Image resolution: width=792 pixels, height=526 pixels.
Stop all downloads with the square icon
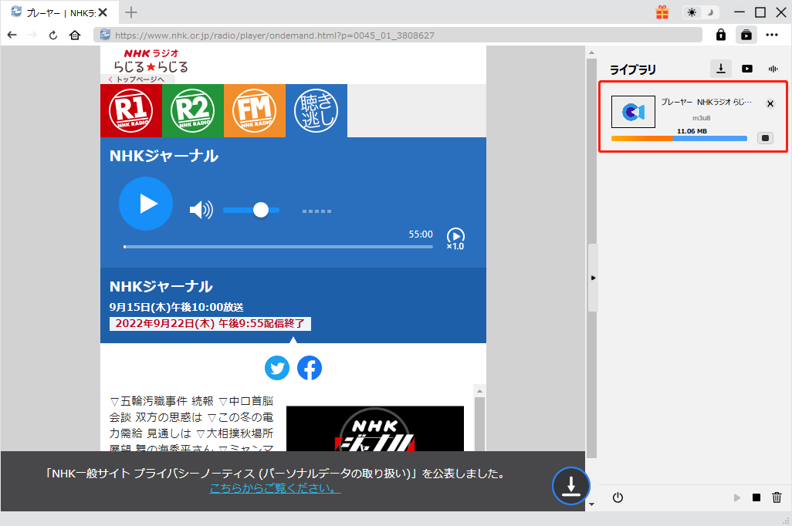pyautogui.click(x=756, y=497)
